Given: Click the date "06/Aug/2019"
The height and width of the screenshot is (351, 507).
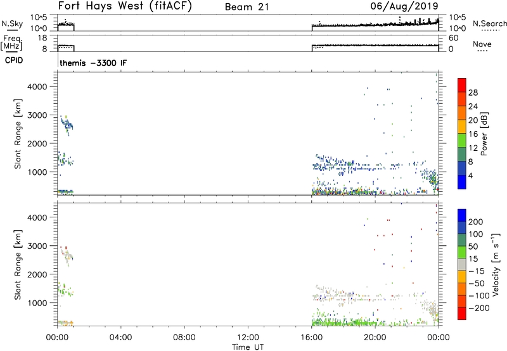Looking at the screenshot, I should coord(404,6).
